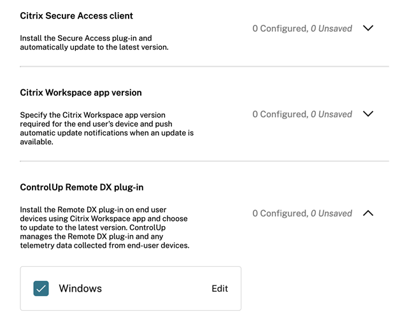The width and height of the screenshot is (393, 321).
Task: Expand the Citrix Secure Access client section
Action: [x=367, y=29]
